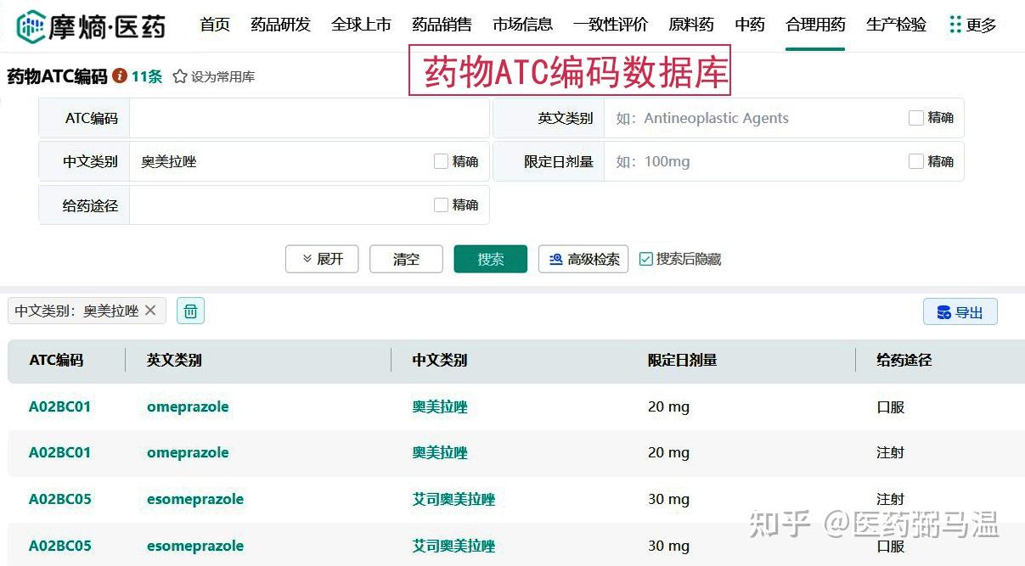Click the magnifier icon on 高级检索
This screenshot has width=1025, height=566.
[555, 260]
